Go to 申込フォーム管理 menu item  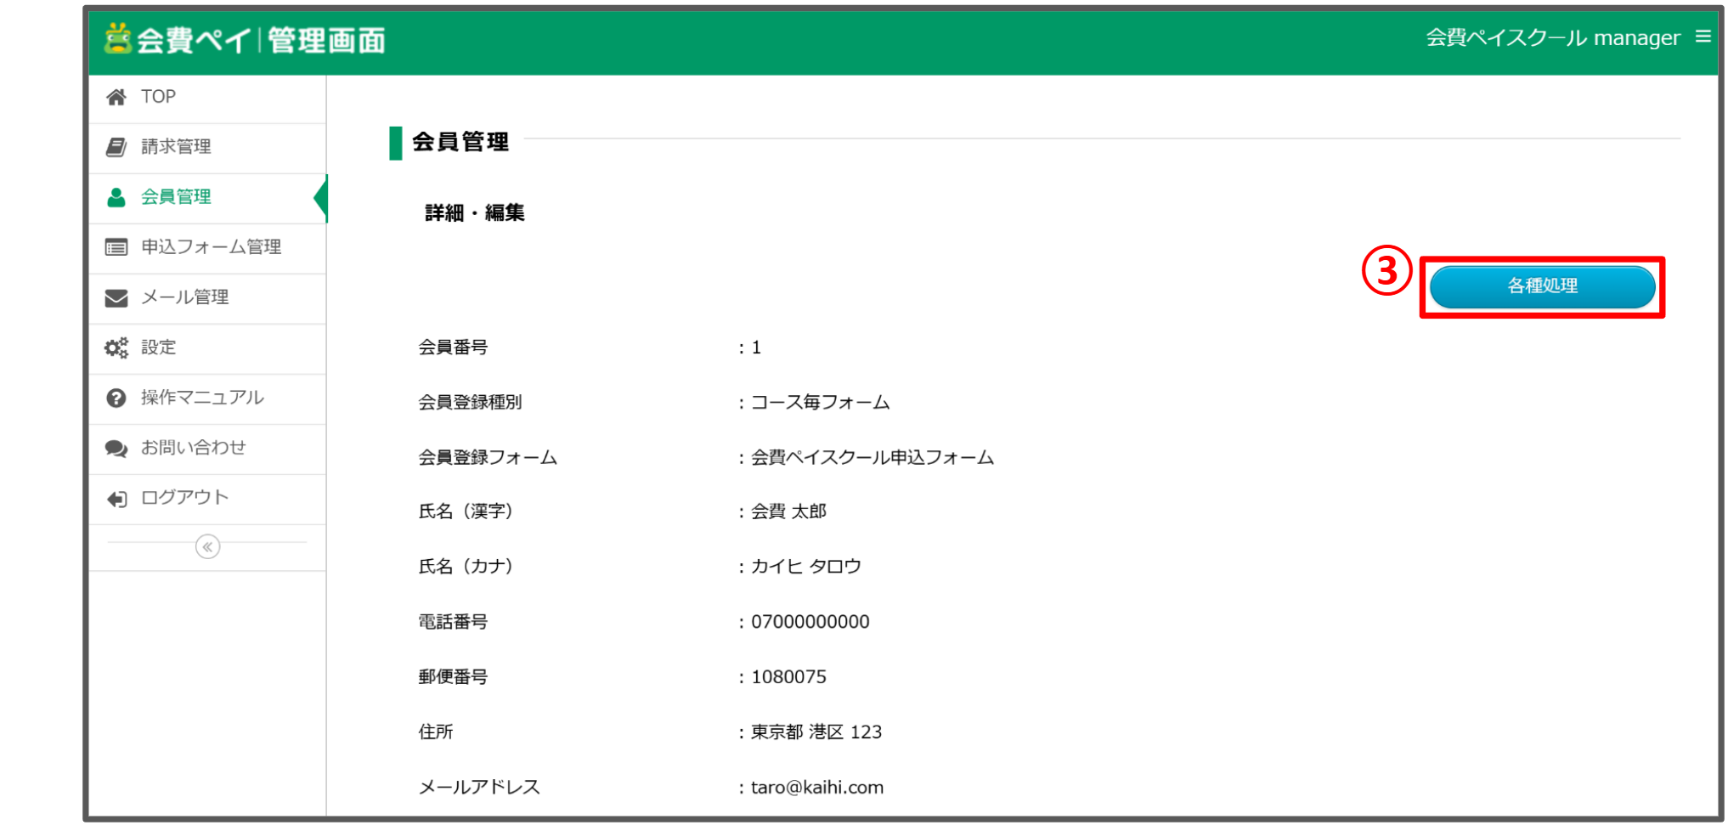[211, 247]
